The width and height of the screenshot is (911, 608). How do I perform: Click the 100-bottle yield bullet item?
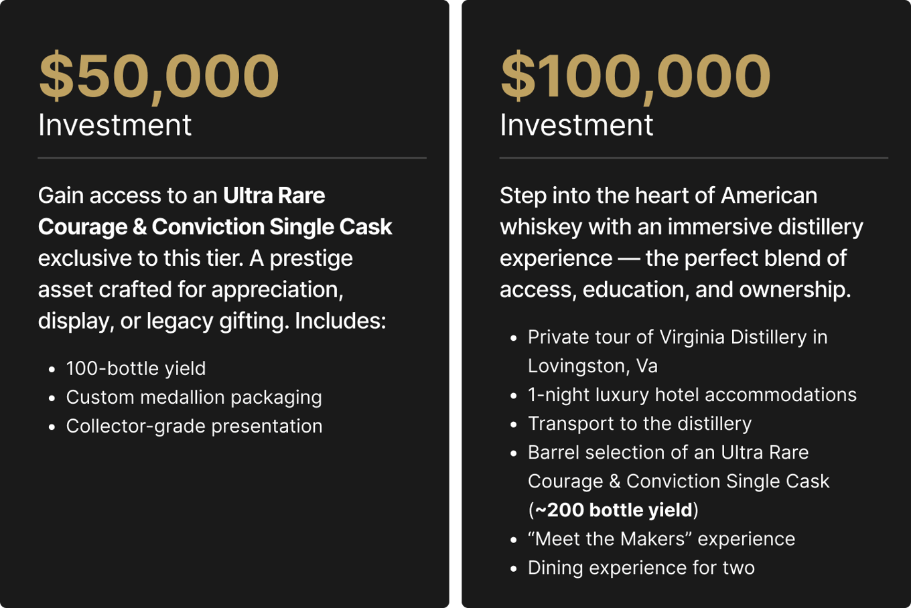[136, 368]
